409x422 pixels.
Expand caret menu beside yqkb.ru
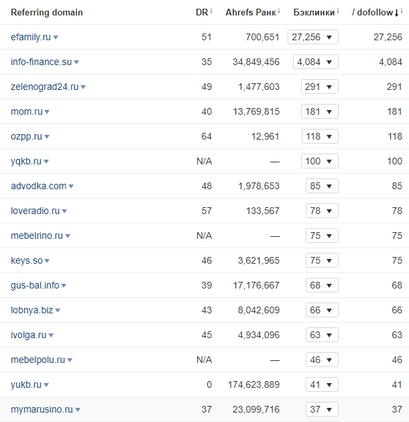[x=46, y=162]
